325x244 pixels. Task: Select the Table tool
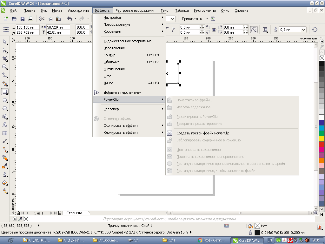point(5,133)
